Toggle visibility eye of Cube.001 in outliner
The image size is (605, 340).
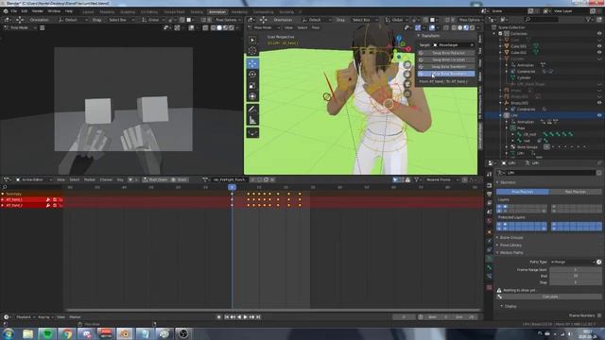point(599,46)
